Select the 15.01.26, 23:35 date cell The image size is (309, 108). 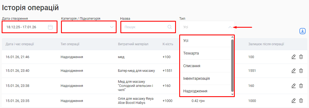(18, 101)
